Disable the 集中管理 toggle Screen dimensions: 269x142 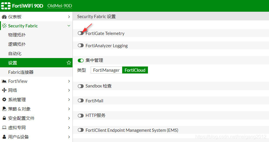pyautogui.click(x=81, y=60)
